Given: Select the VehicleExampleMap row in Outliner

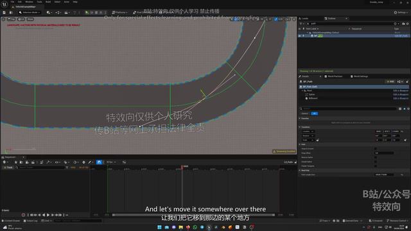Looking at the screenshot, I should [354, 33].
